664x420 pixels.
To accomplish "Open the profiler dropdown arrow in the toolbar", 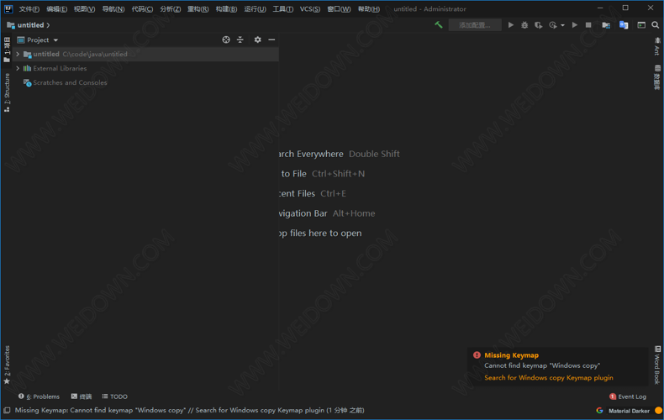I will click(x=562, y=25).
